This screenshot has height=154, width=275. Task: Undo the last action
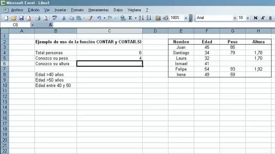(x=99, y=18)
